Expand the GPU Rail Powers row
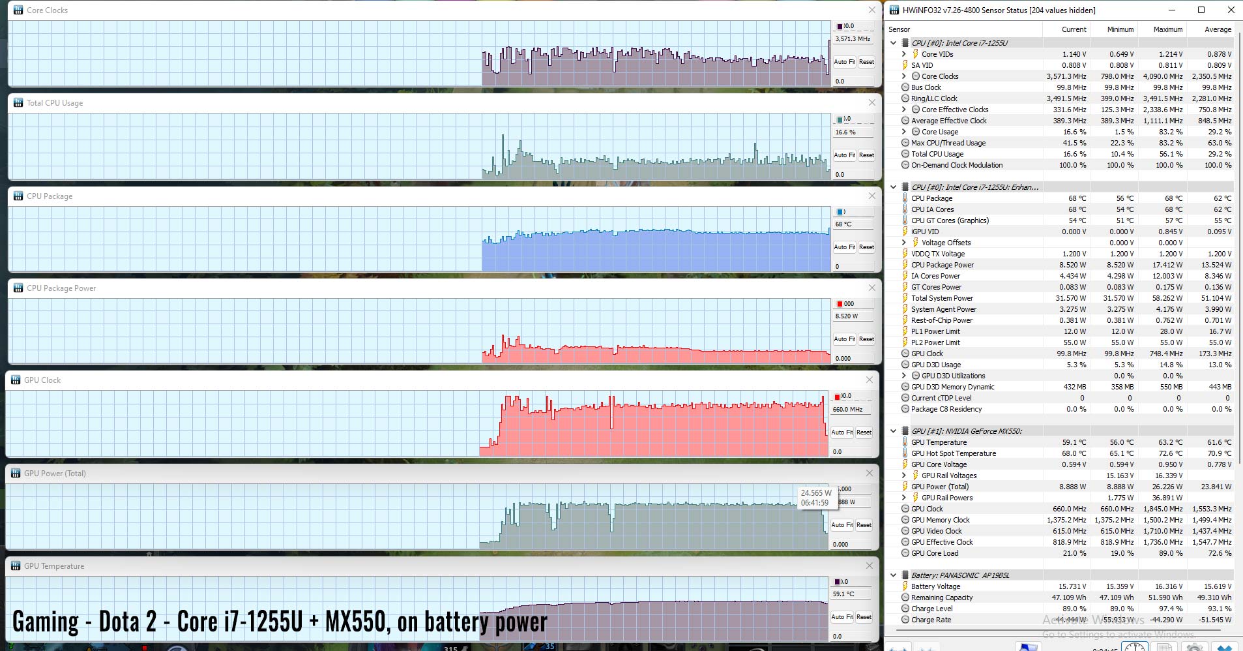The width and height of the screenshot is (1243, 651). click(x=904, y=498)
